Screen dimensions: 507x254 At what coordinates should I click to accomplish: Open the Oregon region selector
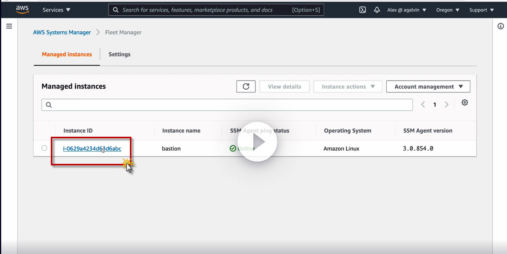coord(448,10)
